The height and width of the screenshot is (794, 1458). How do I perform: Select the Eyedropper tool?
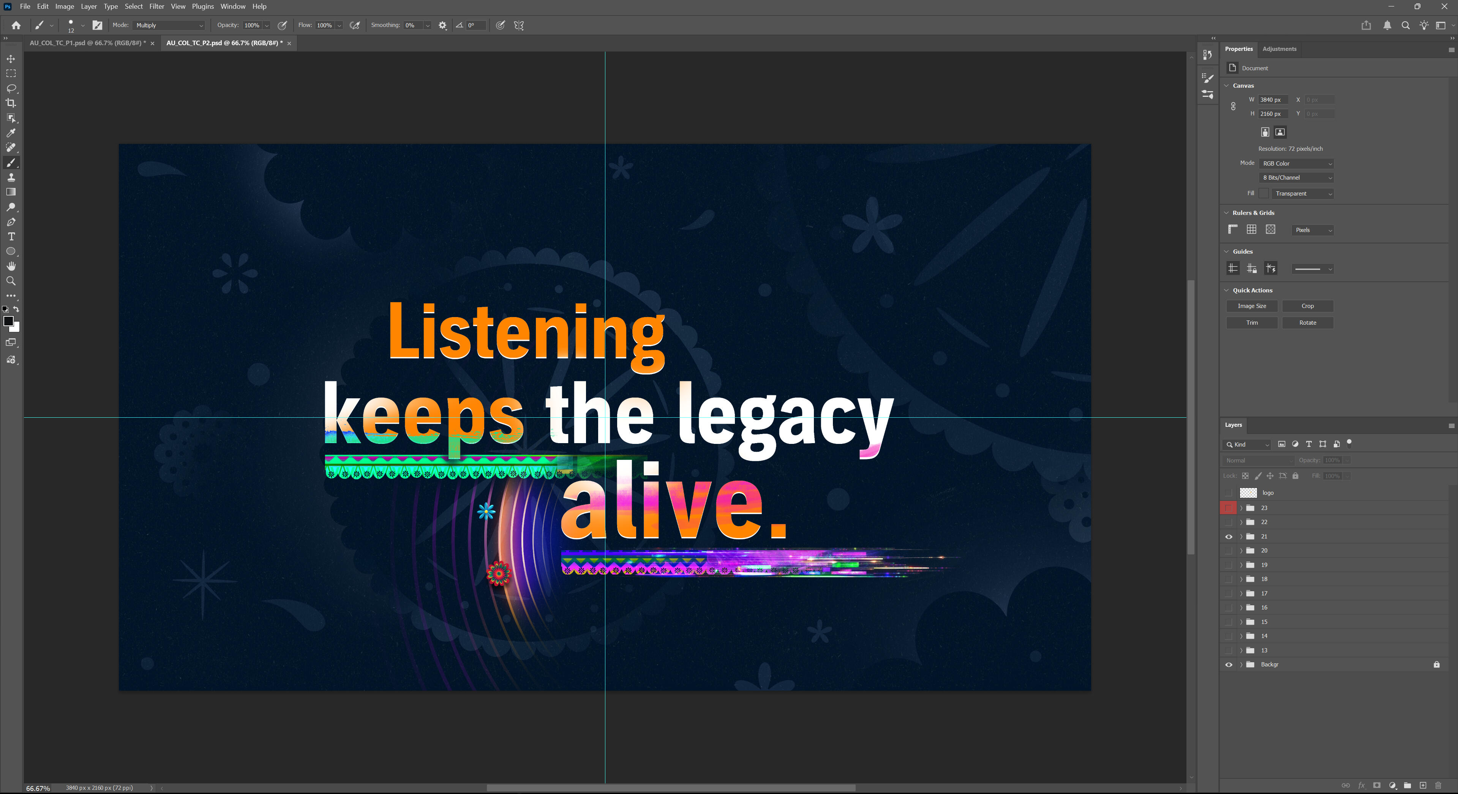pyautogui.click(x=11, y=133)
